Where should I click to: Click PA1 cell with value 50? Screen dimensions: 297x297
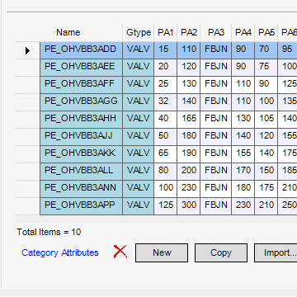pyautogui.click(x=166, y=137)
